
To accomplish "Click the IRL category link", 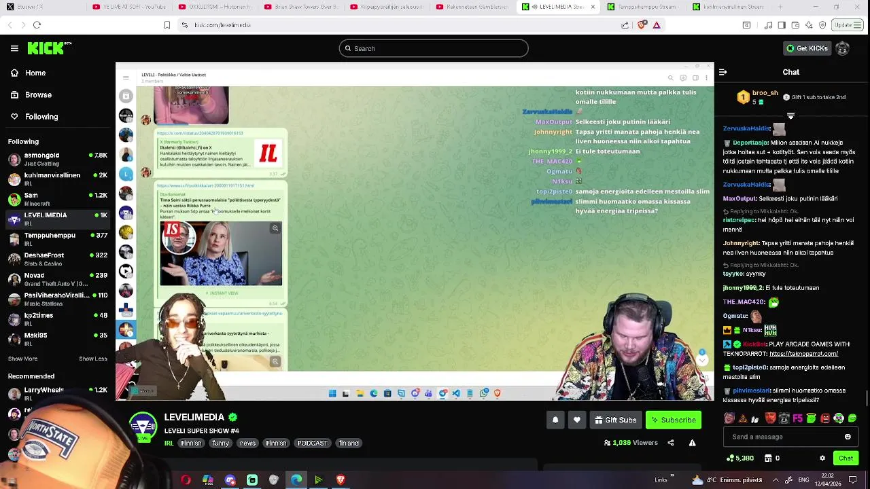I will [x=169, y=443].
